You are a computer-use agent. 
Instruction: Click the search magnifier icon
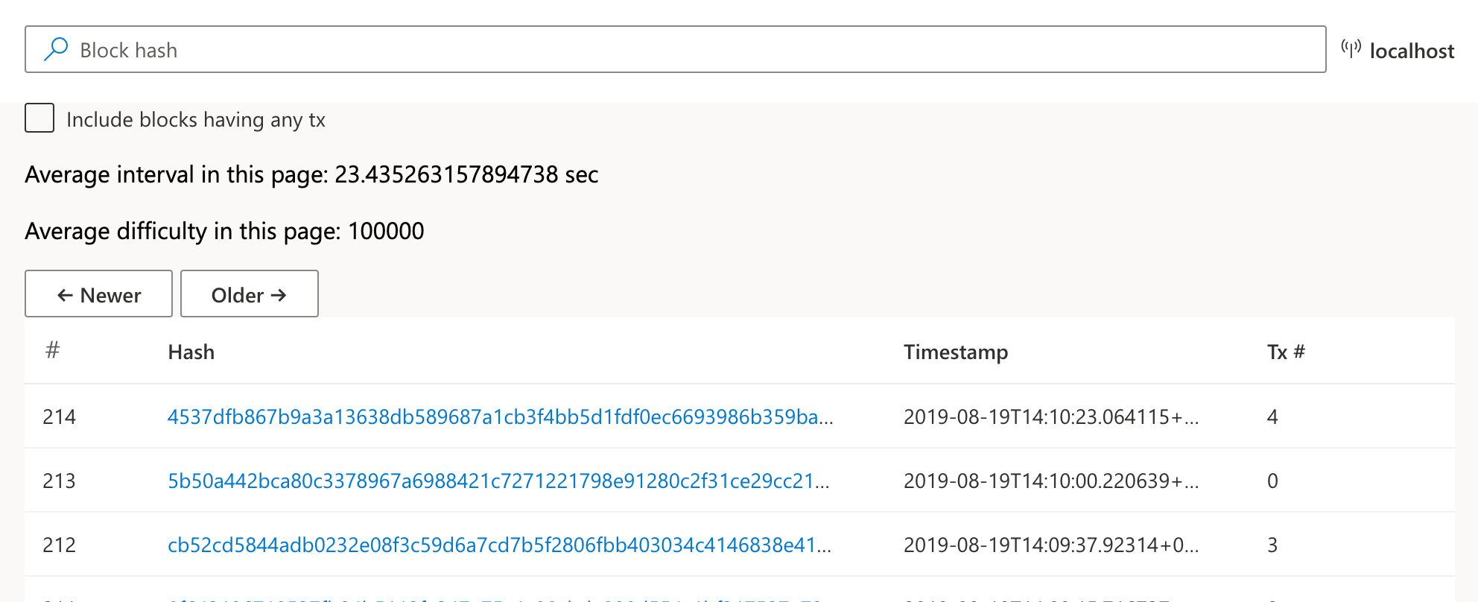pyautogui.click(x=56, y=49)
